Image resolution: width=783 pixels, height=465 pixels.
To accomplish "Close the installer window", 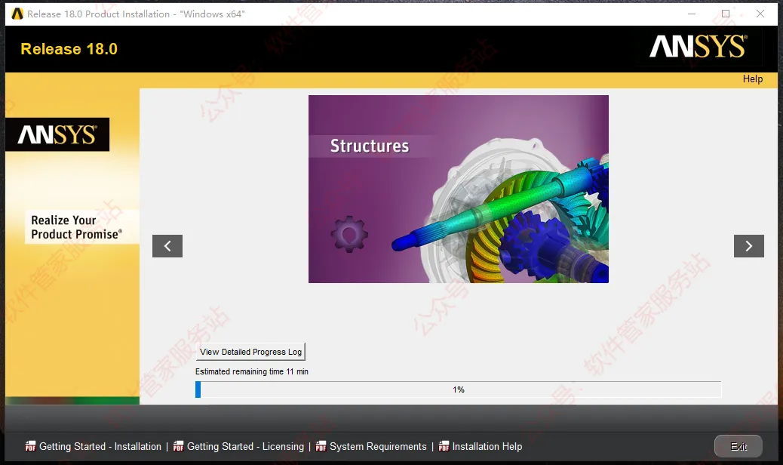I will click(x=760, y=14).
